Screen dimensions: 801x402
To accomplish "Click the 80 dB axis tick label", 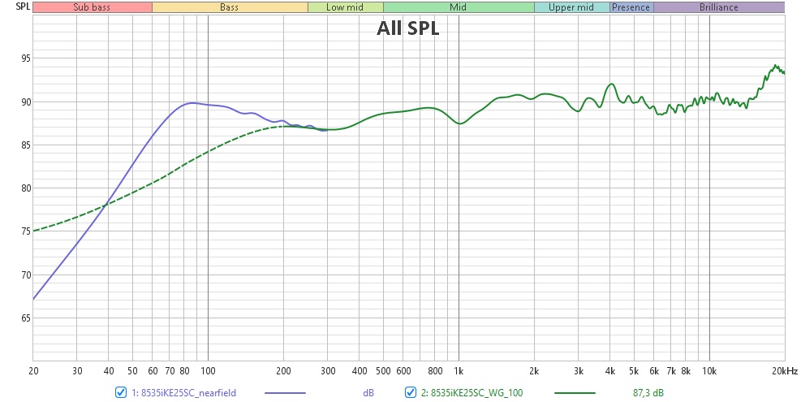I will click(x=25, y=188).
